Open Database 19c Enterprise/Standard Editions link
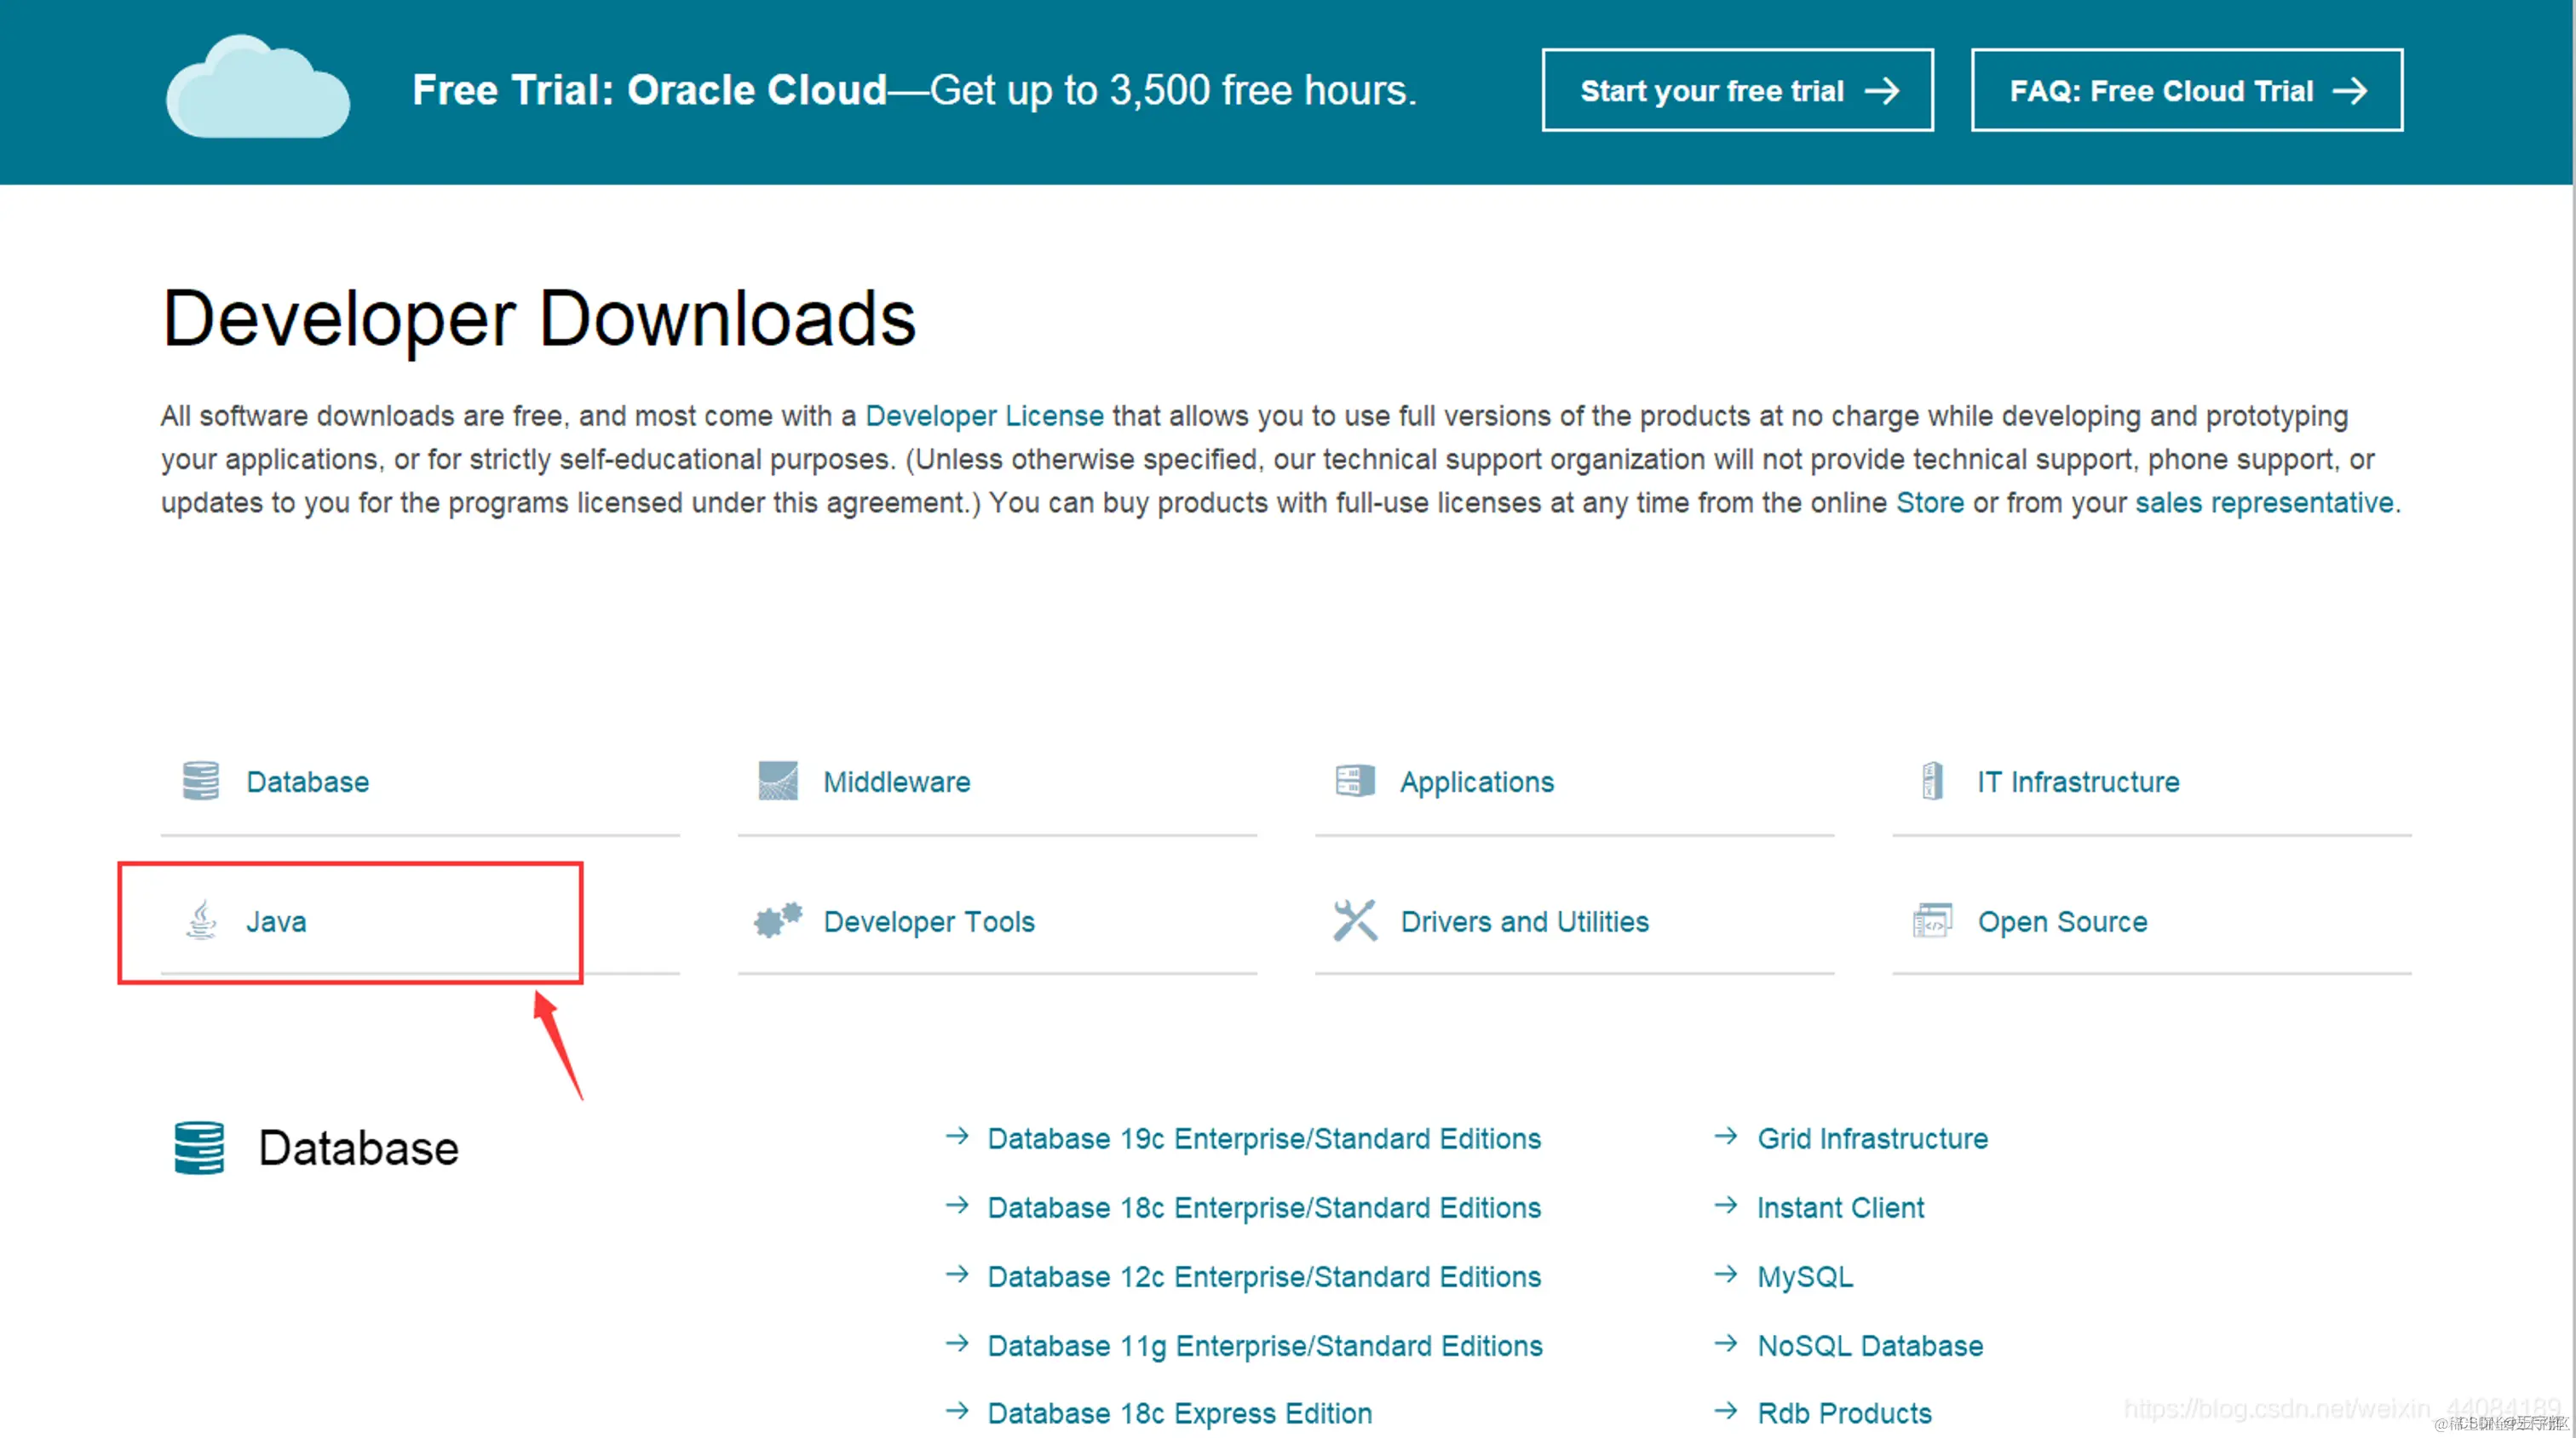2576x1438 pixels. 1263,1138
